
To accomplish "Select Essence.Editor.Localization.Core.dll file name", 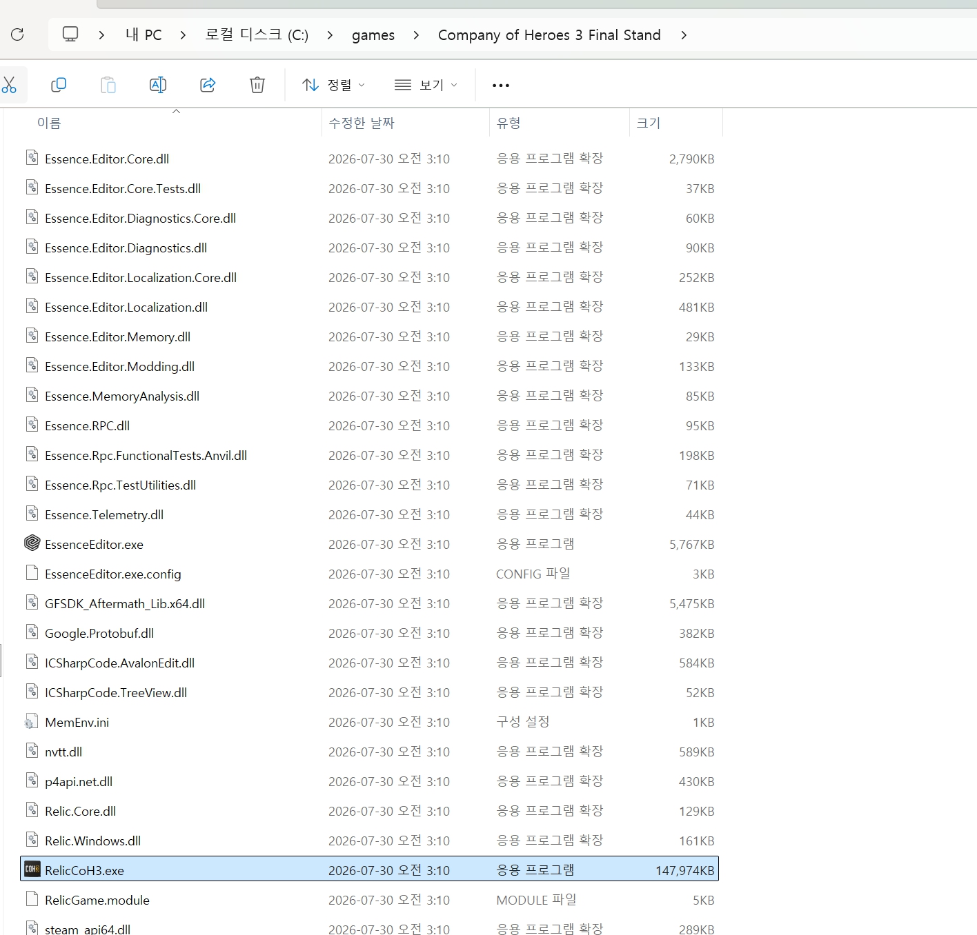I will click(141, 277).
